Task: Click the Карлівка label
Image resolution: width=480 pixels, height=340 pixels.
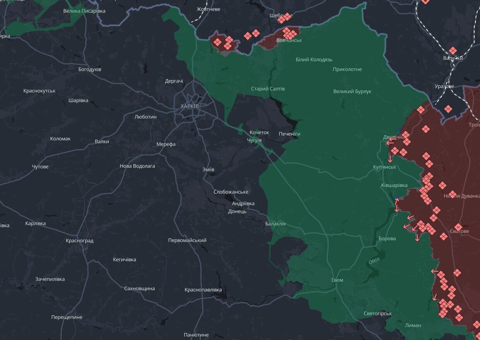Action: coord(36,223)
